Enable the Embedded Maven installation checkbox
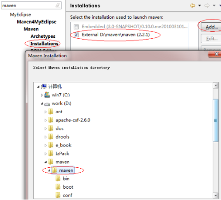 tap(76, 27)
